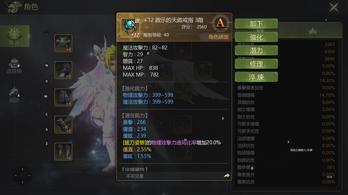The image size is (348, 195).
Task: Click the gloves equipment slot icon
Action: (63, 125)
